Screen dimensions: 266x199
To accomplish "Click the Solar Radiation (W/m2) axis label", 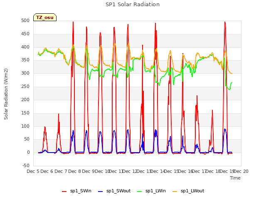I will [x=6, y=94].
